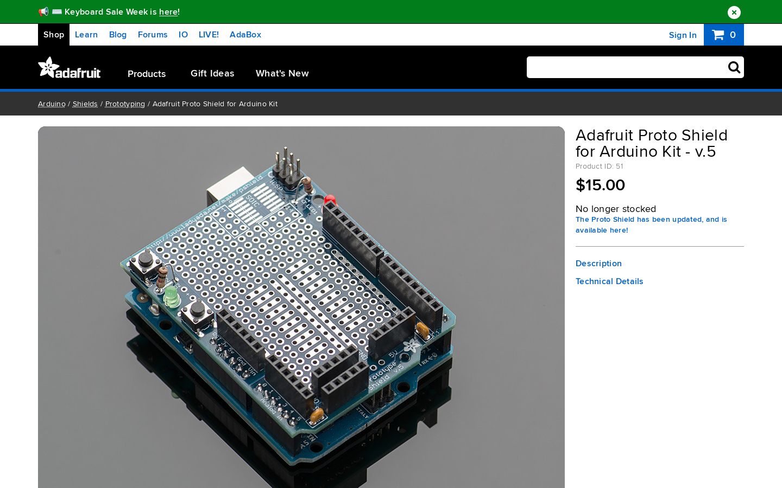Image resolution: width=782 pixels, height=488 pixels.
Task: Open the Products menu
Action: click(147, 74)
